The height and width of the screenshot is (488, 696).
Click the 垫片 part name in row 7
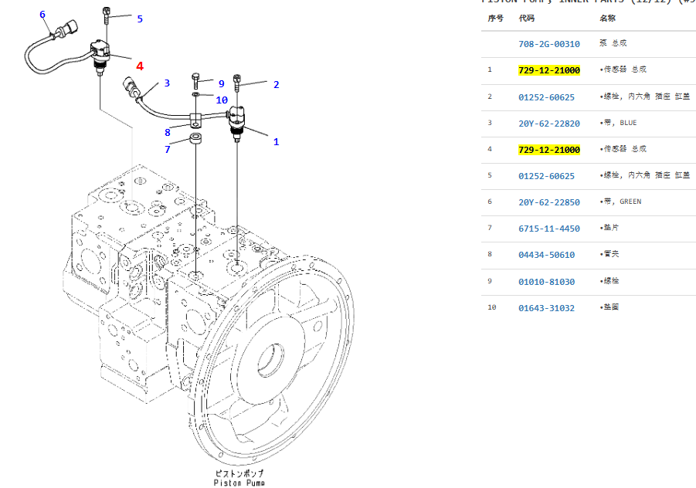tap(609, 227)
